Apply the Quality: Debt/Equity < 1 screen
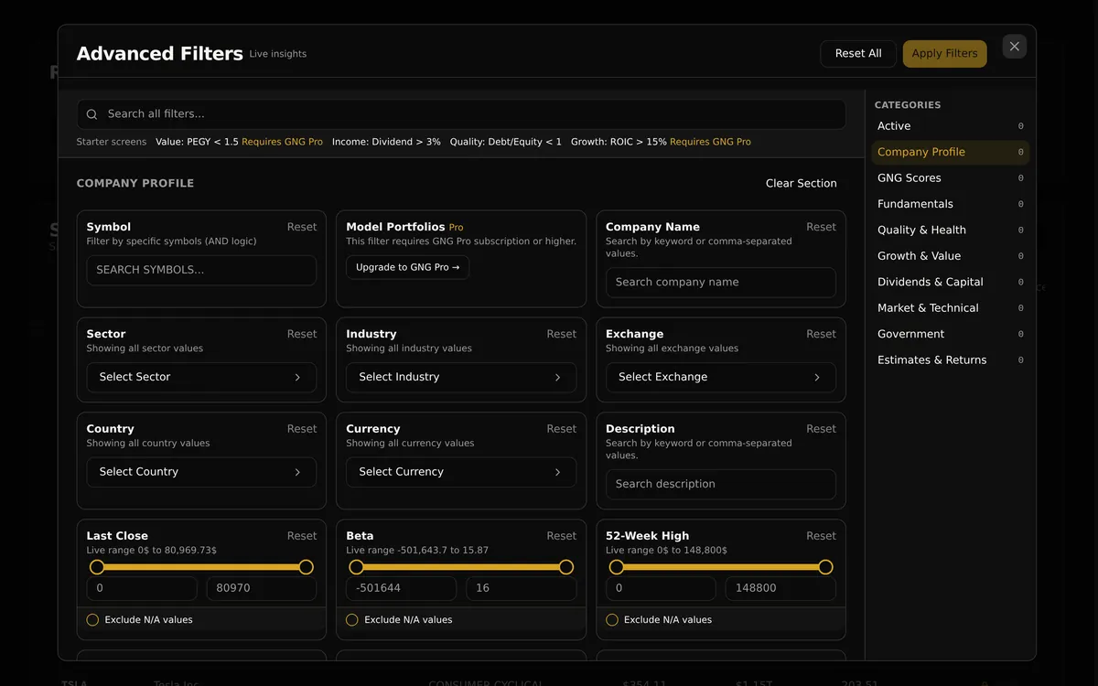The image size is (1098, 686). tap(506, 143)
